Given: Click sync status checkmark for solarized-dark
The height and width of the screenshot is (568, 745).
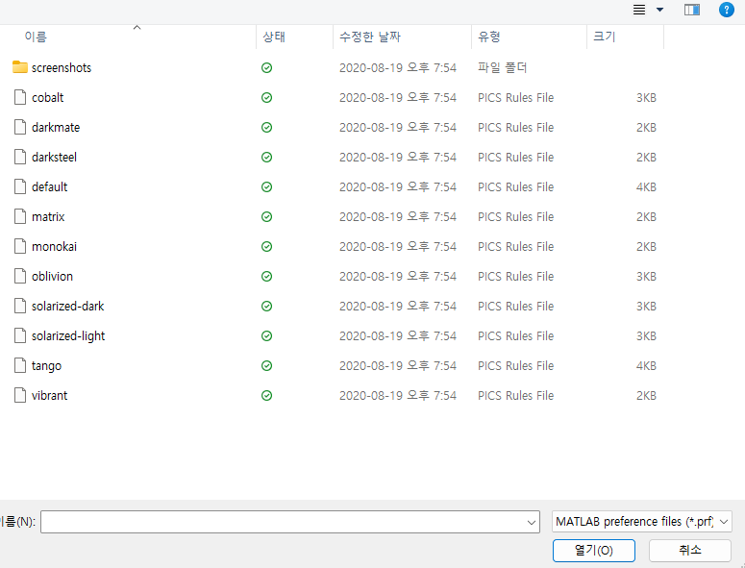Looking at the screenshot, I should pos(267,307).
